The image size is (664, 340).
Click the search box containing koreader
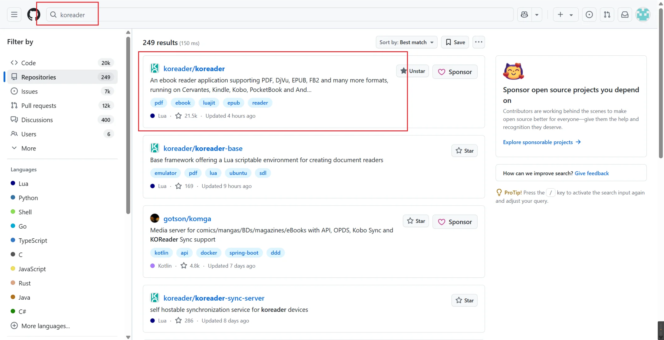[x=280, y=14]
